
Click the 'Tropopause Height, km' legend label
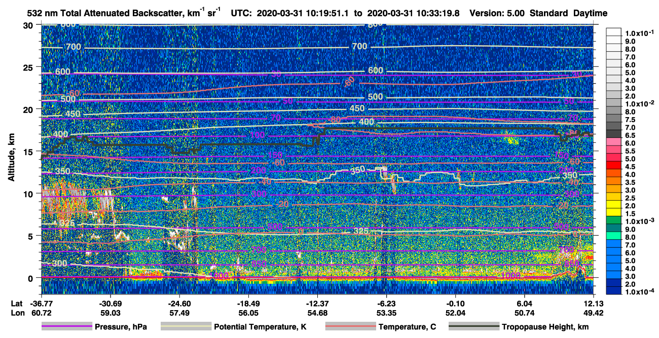click(545, 327)
